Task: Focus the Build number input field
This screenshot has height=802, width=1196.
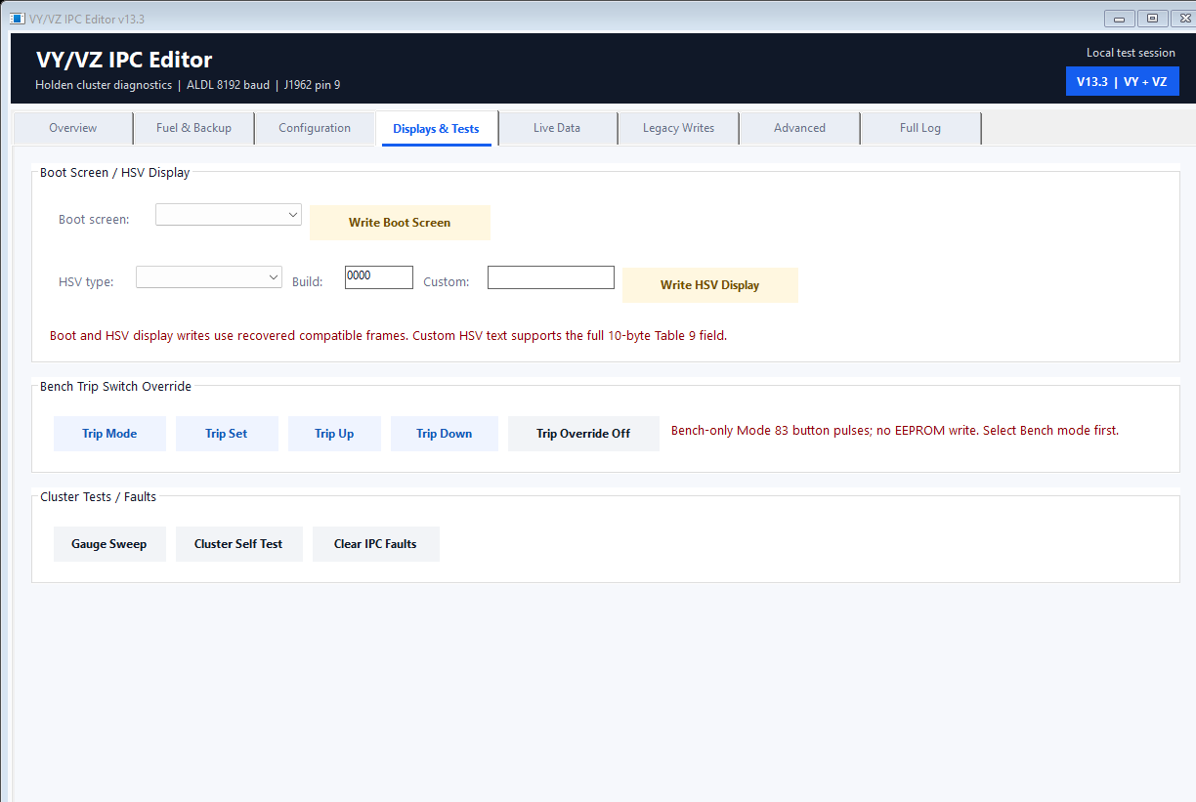Action: [x=379, y=276]
